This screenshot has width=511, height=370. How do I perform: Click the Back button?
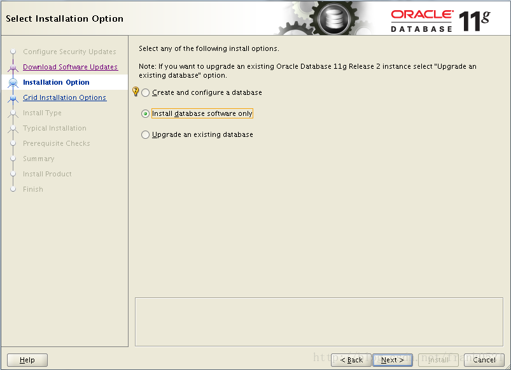351,360
